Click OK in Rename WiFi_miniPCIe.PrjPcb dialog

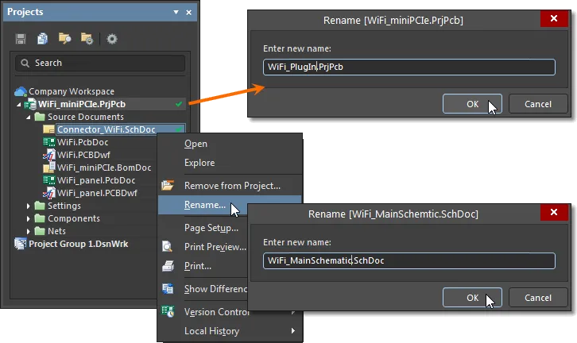[472, 104]
